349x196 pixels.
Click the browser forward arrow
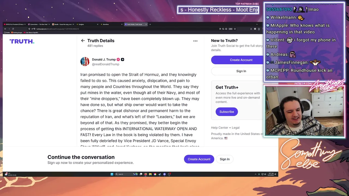tap(9, 29)
